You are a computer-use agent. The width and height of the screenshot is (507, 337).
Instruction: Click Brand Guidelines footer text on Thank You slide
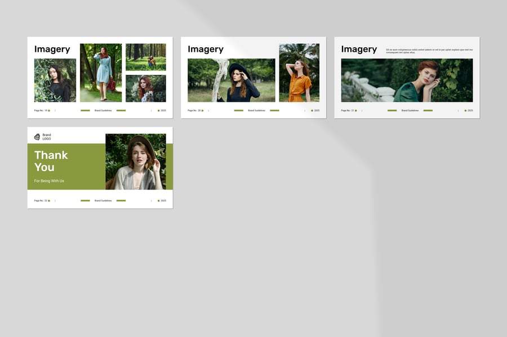(x=103, y=201)
